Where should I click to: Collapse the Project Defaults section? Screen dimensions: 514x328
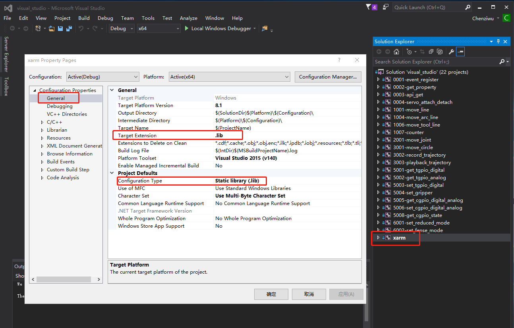coord(112,173)
